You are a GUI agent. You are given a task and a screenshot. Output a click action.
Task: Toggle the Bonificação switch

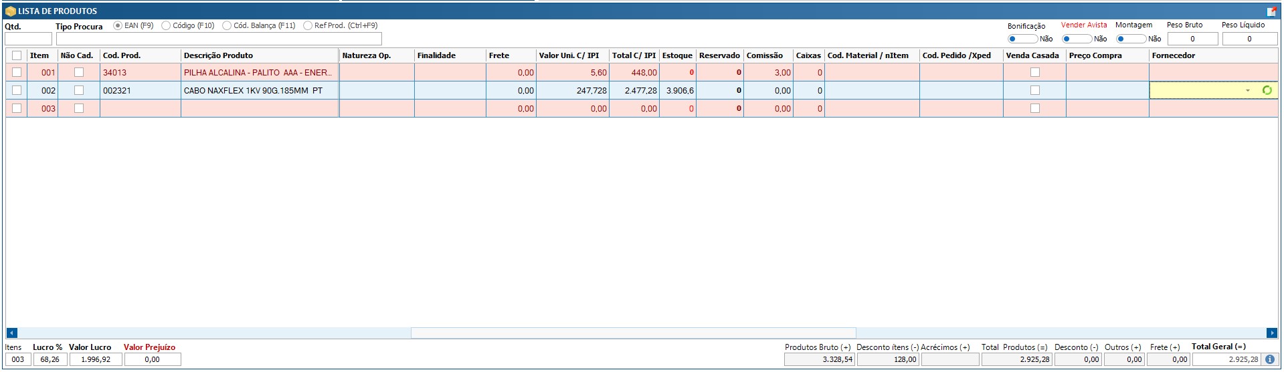(1022, 39)
